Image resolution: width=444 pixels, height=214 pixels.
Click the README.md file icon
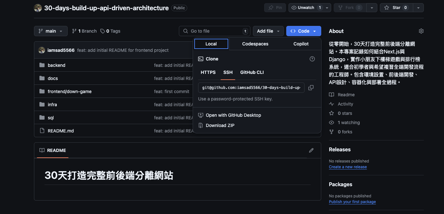42,131
